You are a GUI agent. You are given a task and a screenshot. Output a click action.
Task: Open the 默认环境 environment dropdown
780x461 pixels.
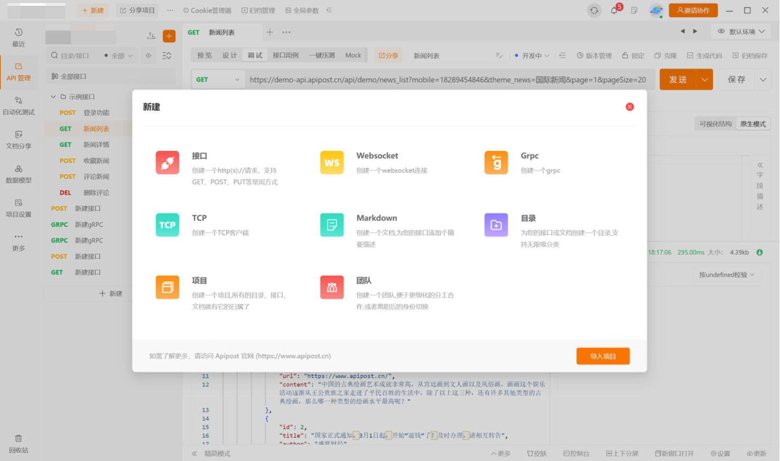[741, 32]
